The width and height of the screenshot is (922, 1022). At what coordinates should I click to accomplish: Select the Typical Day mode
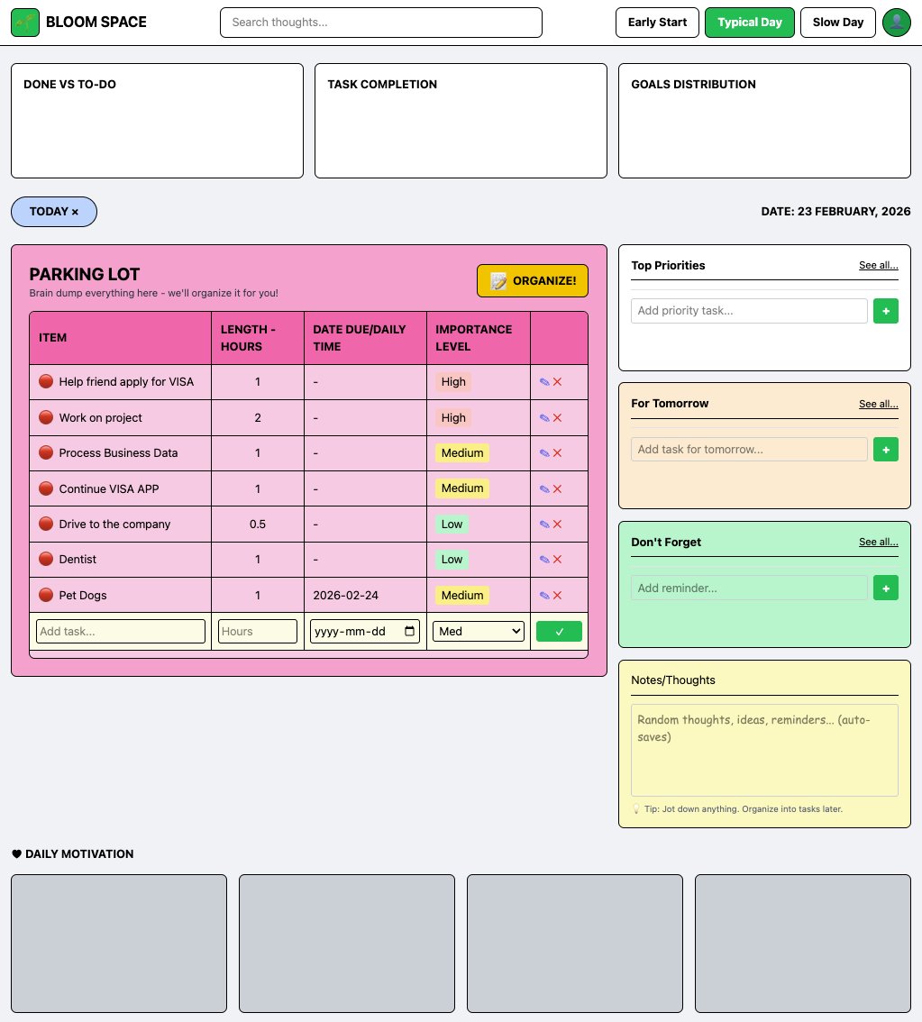(x=749, y=23)
